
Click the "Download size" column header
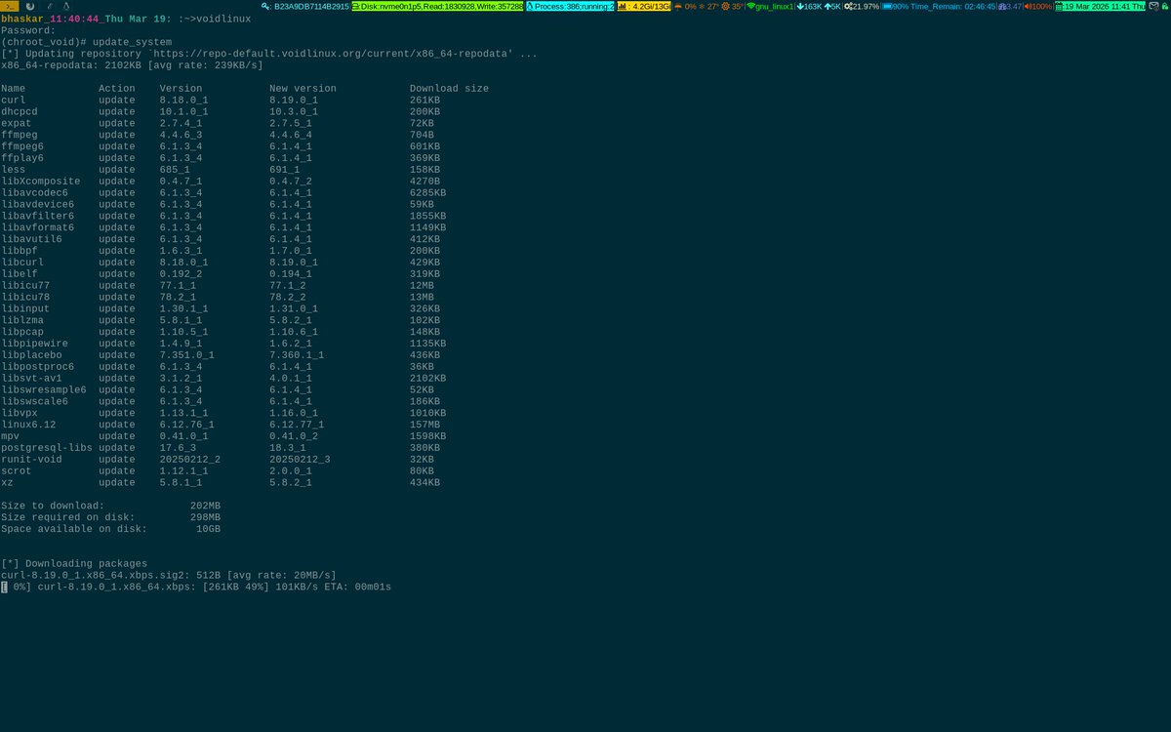point(449,88)
